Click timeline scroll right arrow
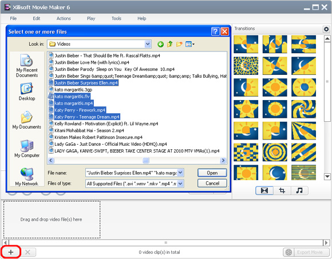 pos(326,242)
